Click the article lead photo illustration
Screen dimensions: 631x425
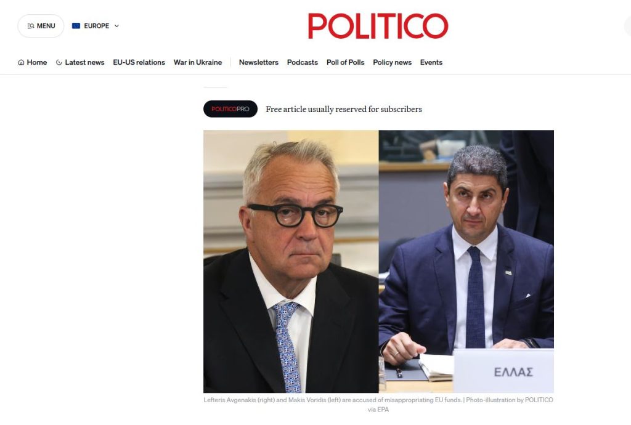point(378,261)
